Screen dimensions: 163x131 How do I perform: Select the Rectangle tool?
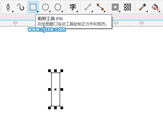click(x=33, y=7)
